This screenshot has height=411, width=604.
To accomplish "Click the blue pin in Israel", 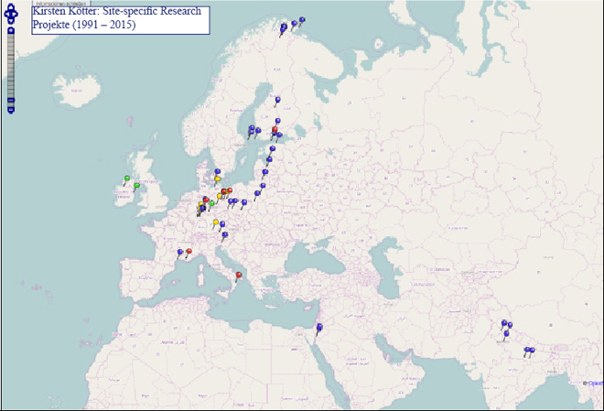I will click(x=320, y=328).
